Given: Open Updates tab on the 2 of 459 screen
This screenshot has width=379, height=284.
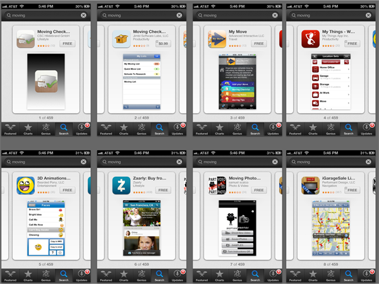Looking at the screenshot, I should (177, 129).
